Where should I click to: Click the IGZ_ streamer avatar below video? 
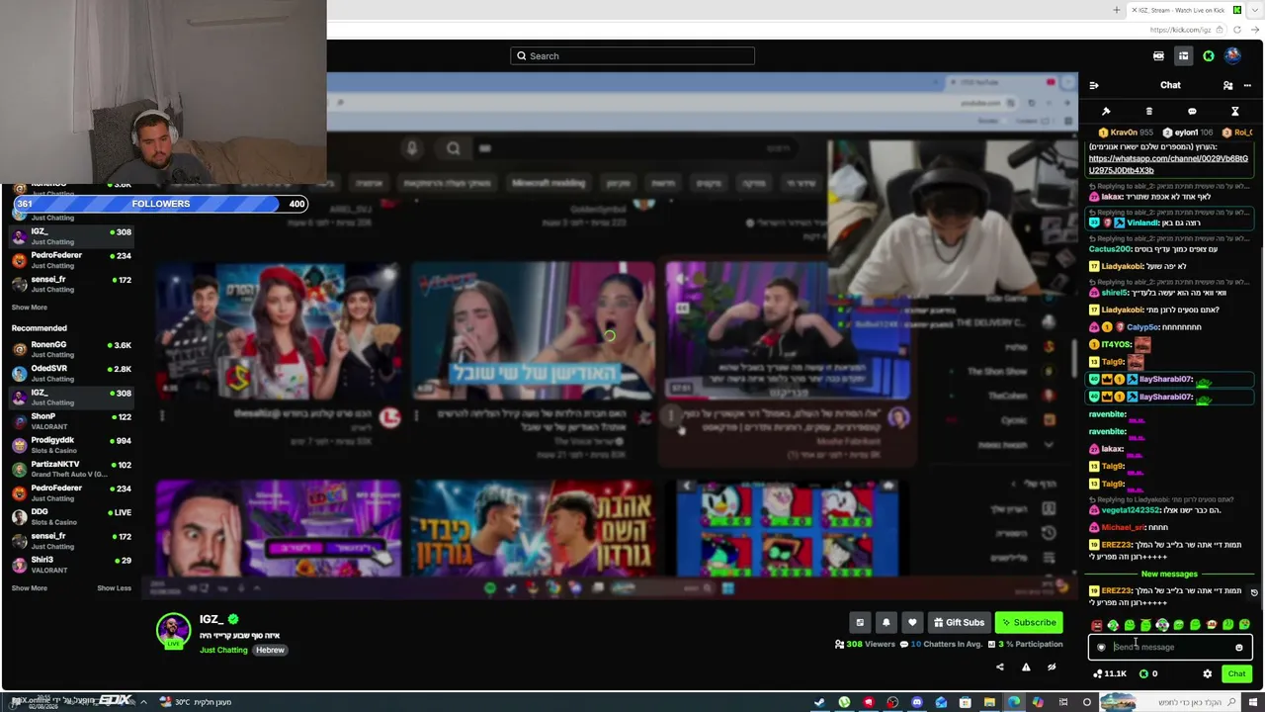click(173, 630)
